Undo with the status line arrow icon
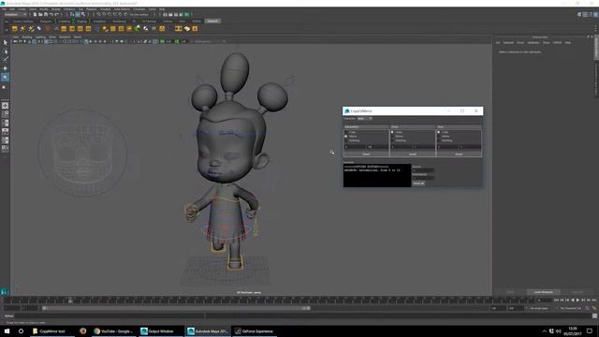The width and height of the screenshot is (599, 337). tap(51, 15)
